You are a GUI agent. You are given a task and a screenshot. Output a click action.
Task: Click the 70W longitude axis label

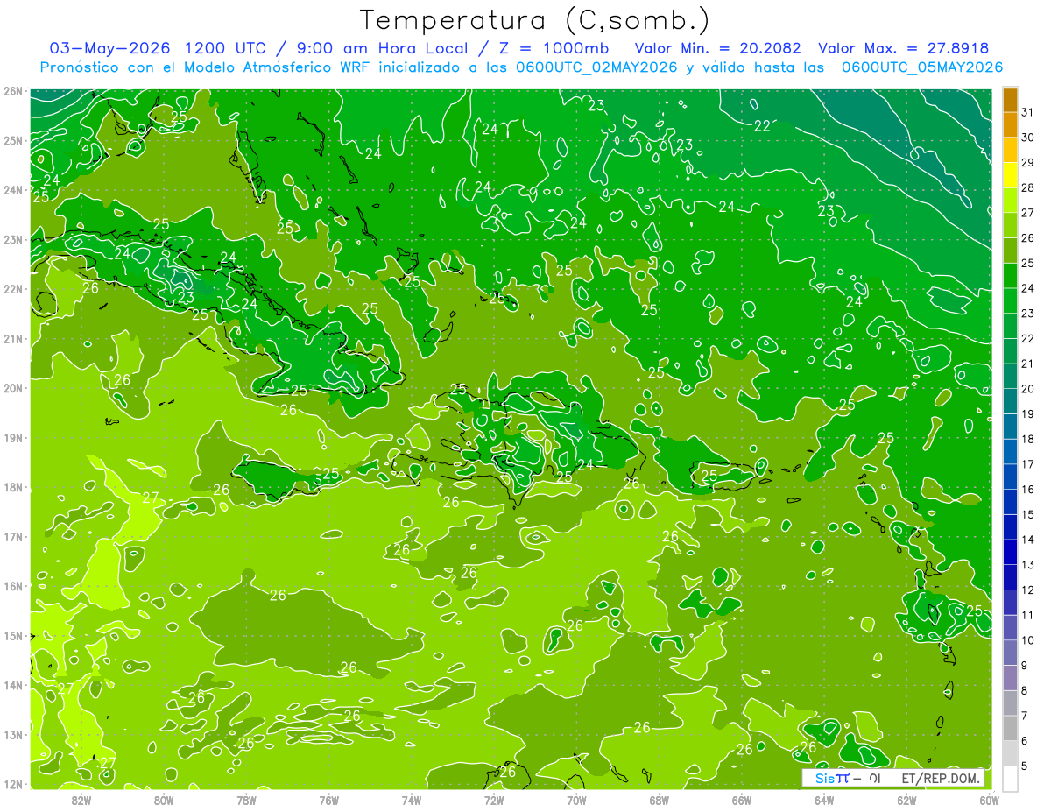coord(576,799)
